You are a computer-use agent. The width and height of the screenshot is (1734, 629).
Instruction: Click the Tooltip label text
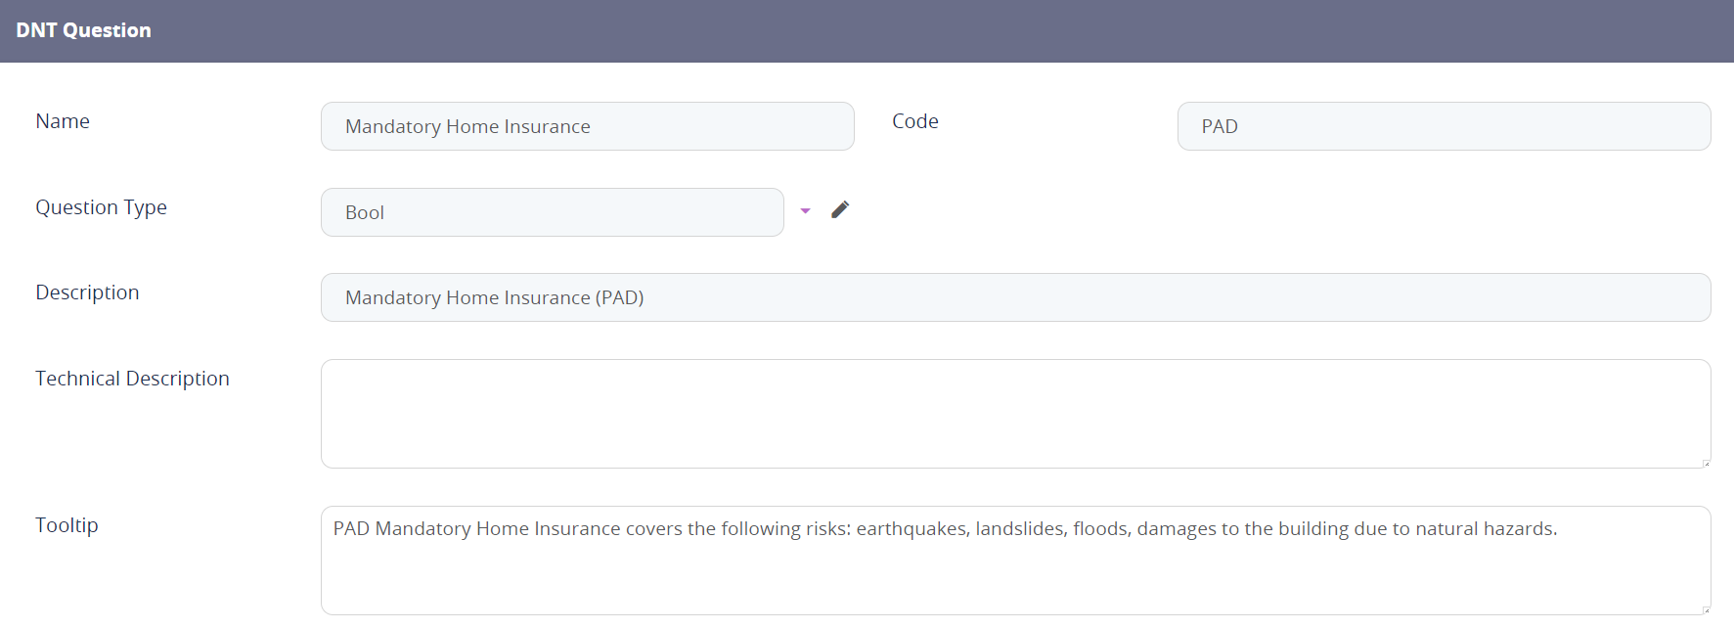pyautogui.click(x=67, y=525)
